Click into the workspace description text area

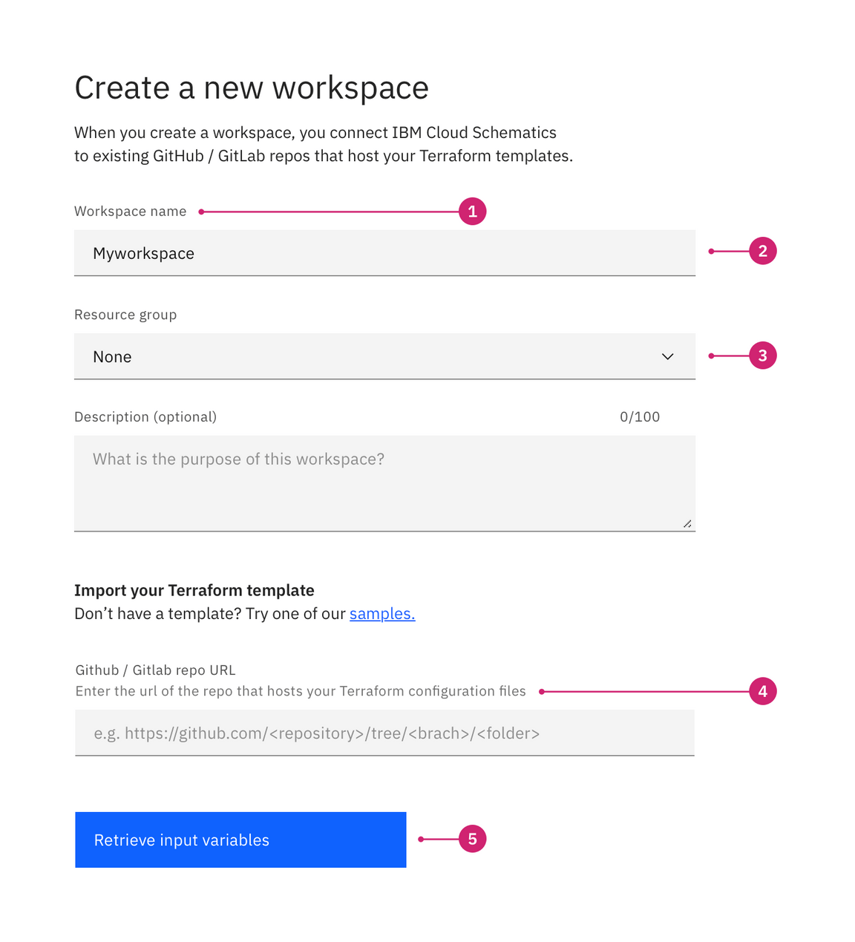[x=384, y=483]
